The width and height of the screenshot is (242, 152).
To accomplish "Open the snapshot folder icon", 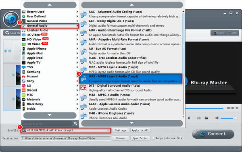I will 207,118.
